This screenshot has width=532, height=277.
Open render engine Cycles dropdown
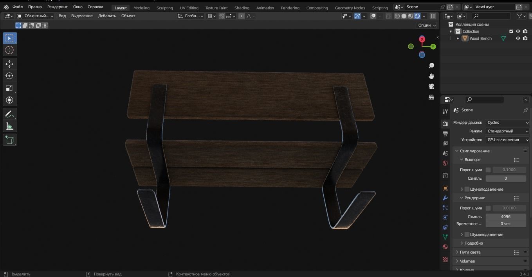(x=507, y=123)
